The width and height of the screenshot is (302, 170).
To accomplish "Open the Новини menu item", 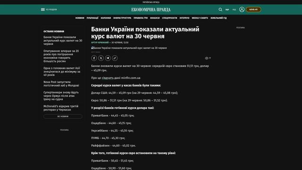I will point(80,18).
